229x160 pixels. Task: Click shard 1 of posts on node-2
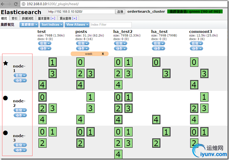click(x=91, y=97)
